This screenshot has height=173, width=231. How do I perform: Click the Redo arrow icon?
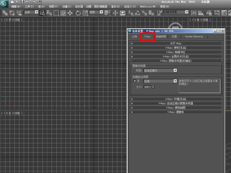[x=34, y=2]
